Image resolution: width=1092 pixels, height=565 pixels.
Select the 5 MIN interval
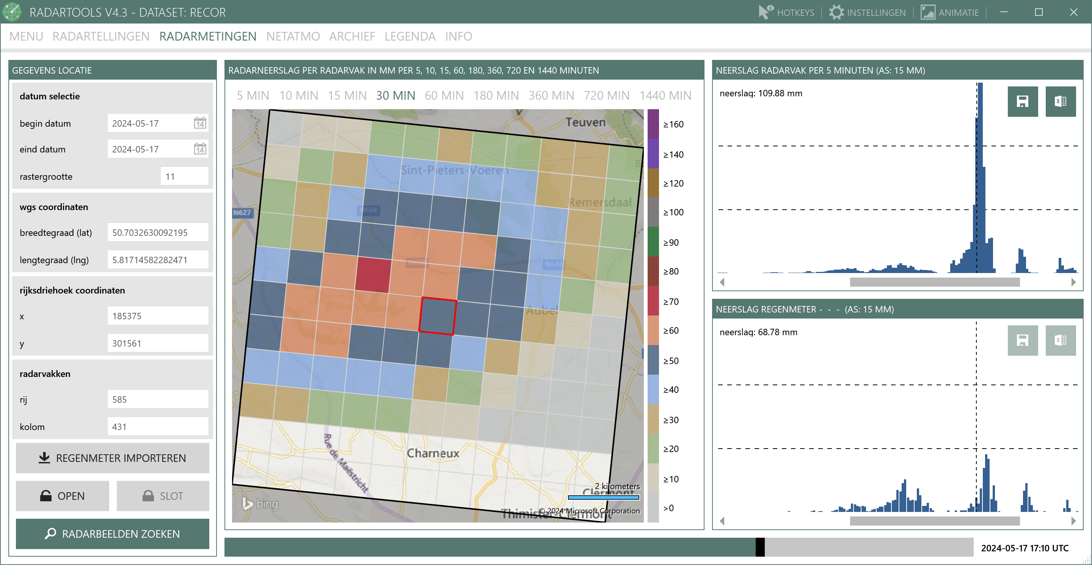[253, 96]
